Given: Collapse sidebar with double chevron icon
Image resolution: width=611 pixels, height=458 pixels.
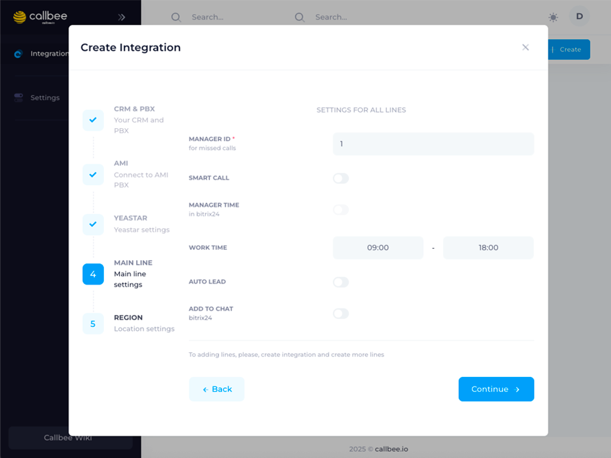Looking at the screenshot, I should (x=122, y=17).
